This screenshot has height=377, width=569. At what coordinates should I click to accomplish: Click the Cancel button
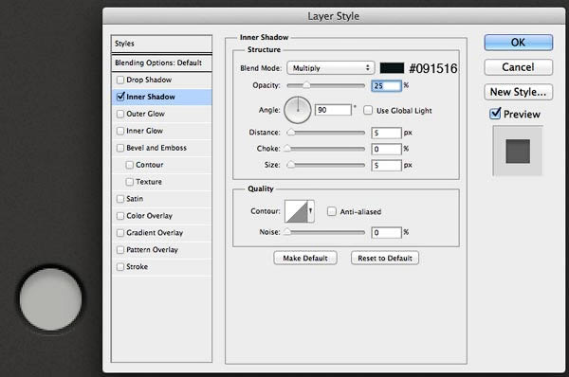tap(518, 67)
